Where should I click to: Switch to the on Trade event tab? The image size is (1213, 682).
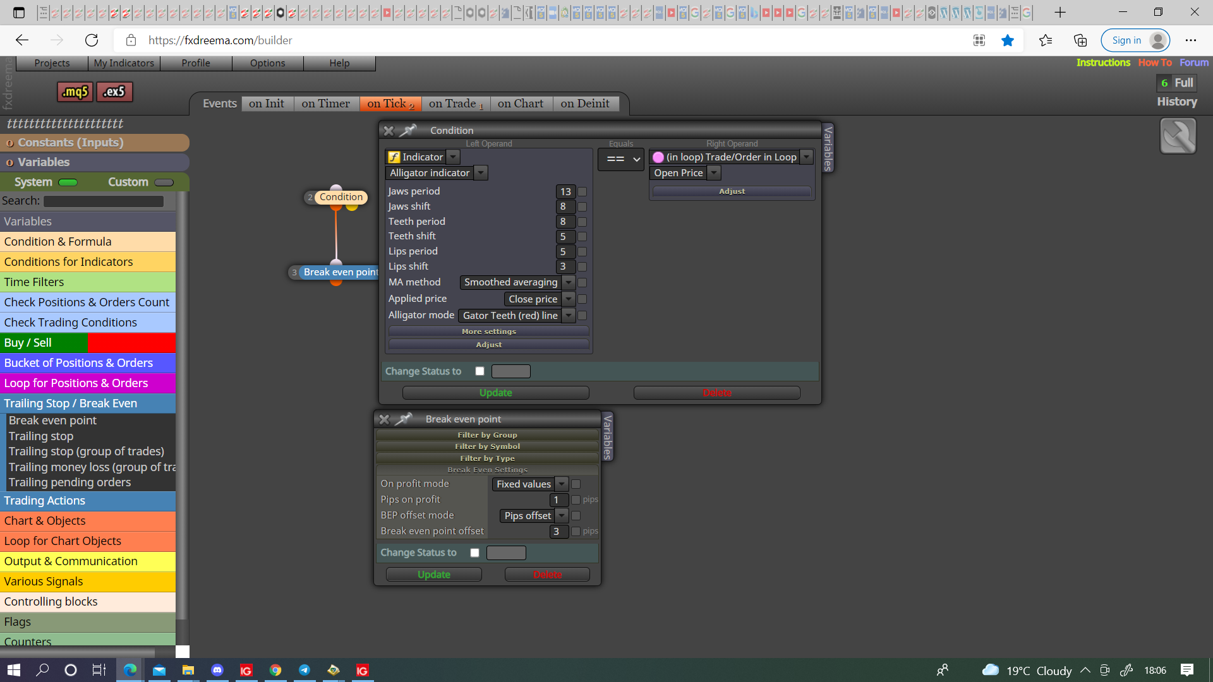[x=456, y=104]
